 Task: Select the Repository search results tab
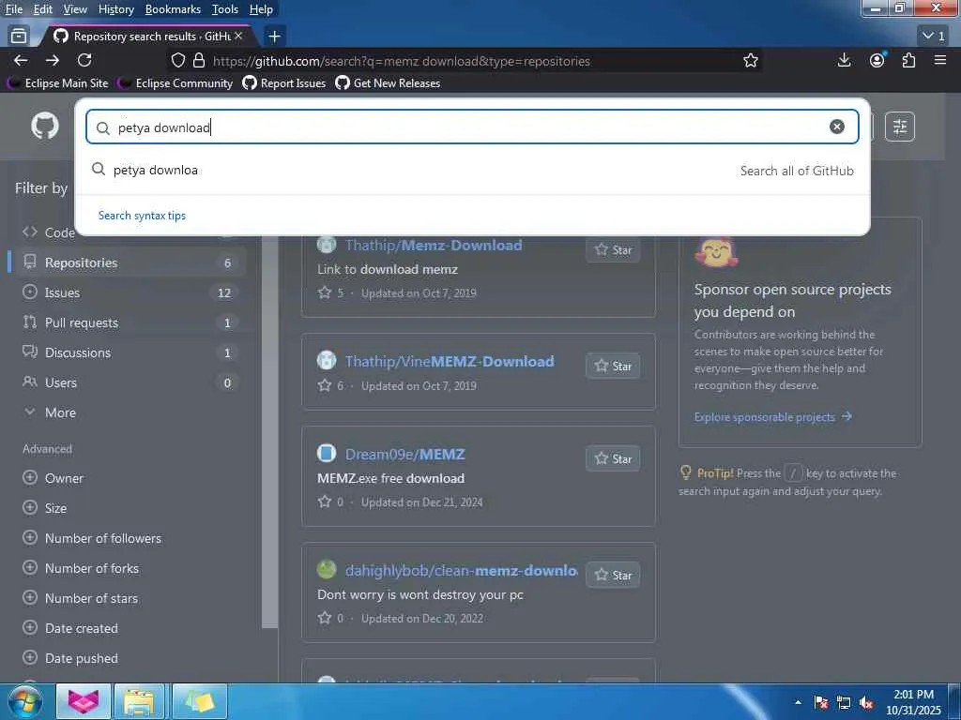pos(147,37)
